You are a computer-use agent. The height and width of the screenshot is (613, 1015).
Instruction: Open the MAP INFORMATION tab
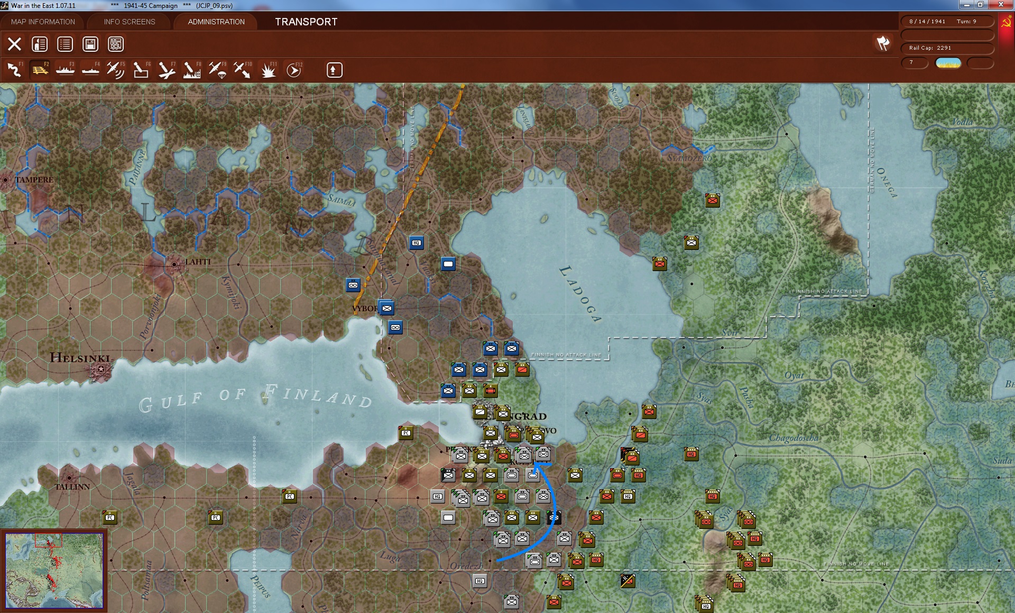(43, 22)
